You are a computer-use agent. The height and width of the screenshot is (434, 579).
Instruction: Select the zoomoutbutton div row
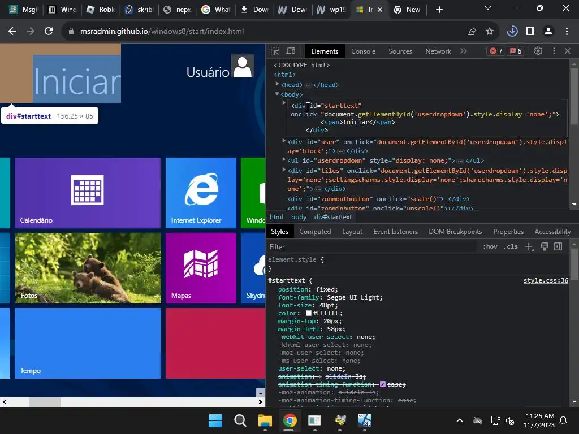378,199
